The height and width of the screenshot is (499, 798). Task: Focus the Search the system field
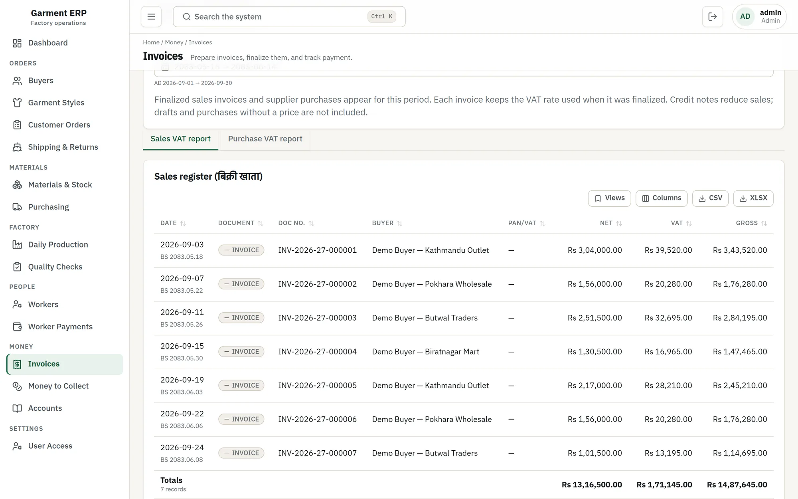point(289,17)
